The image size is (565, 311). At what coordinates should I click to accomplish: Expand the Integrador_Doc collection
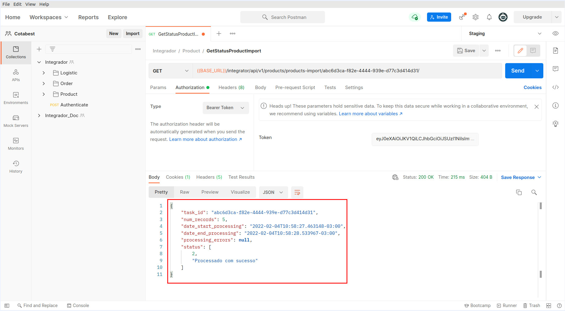39,116
